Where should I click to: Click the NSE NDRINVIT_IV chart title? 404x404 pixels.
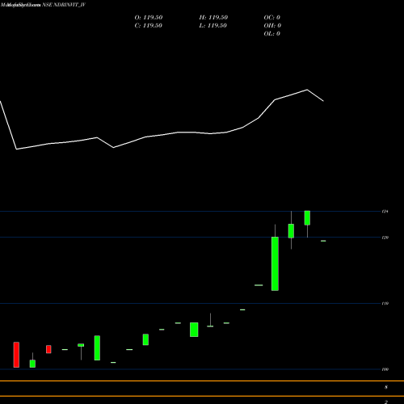[x=64, y=5]
